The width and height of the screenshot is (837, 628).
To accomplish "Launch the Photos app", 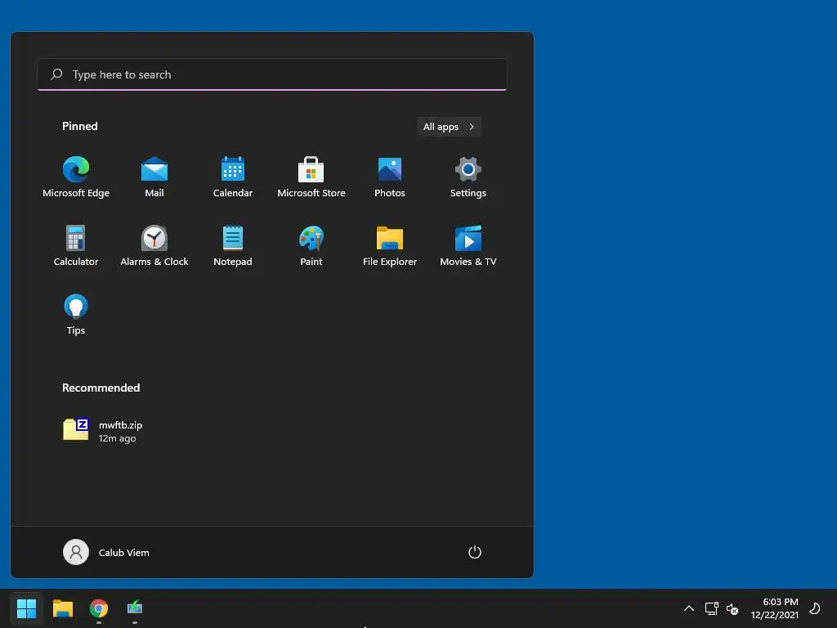I will [x=390, y=177].
